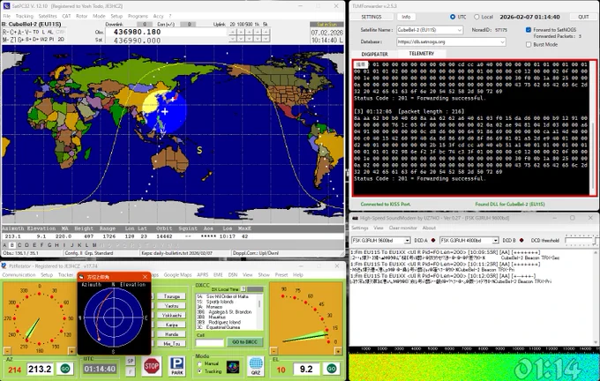This screenshot has height=381, width=600.
Task: Click the G+ option in SatPC32
Action: coord(20,40)
